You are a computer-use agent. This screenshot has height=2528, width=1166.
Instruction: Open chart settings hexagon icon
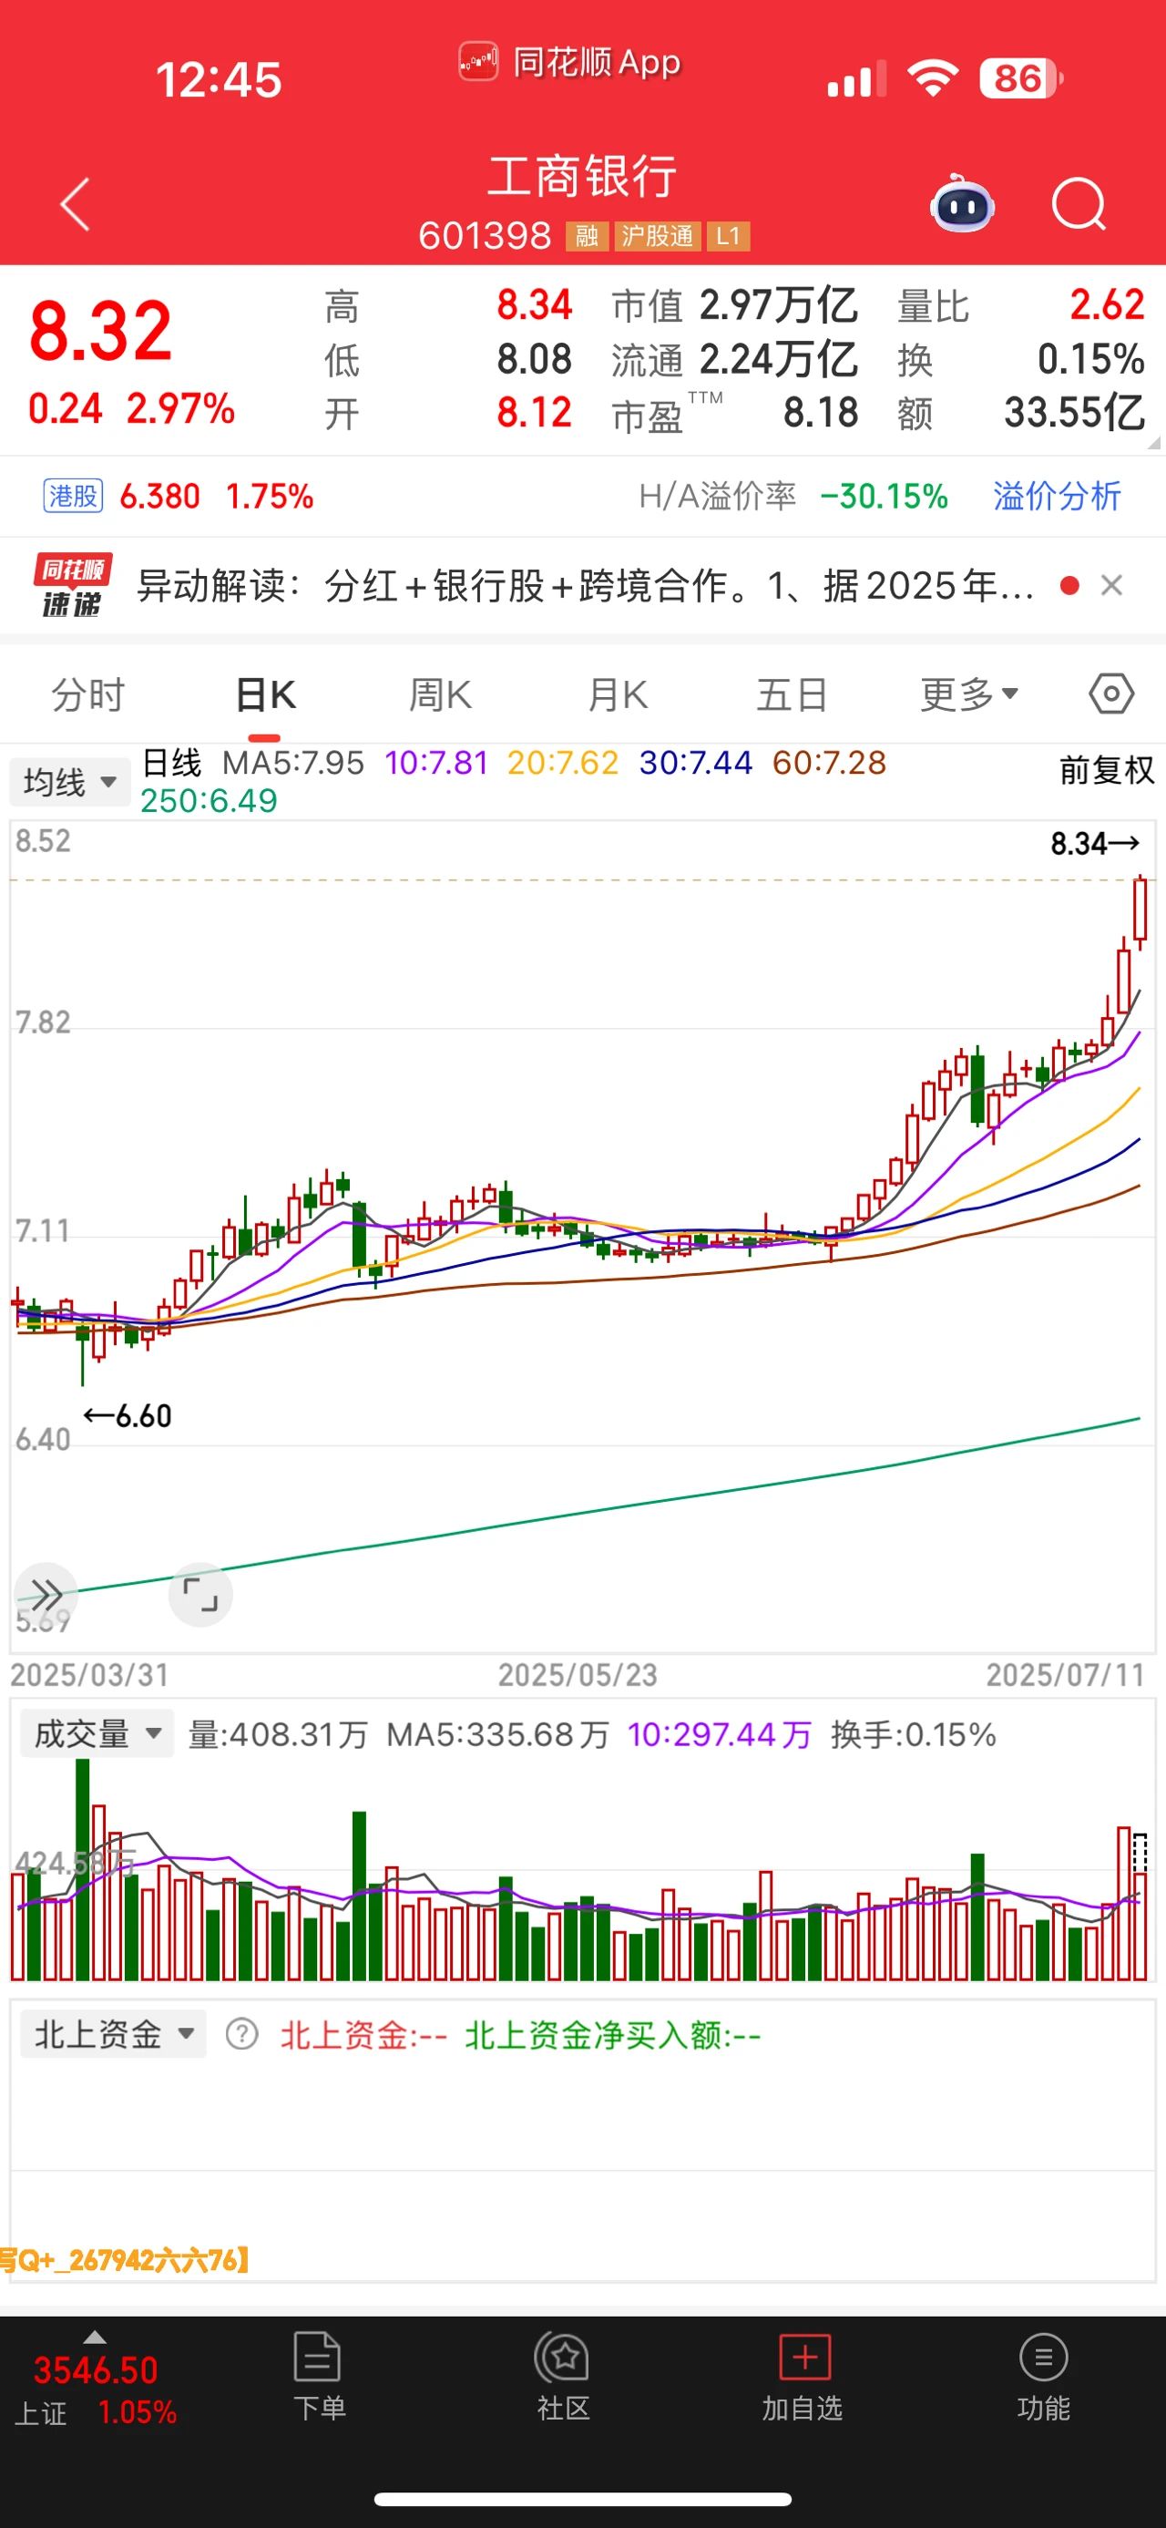point(1111,694)
